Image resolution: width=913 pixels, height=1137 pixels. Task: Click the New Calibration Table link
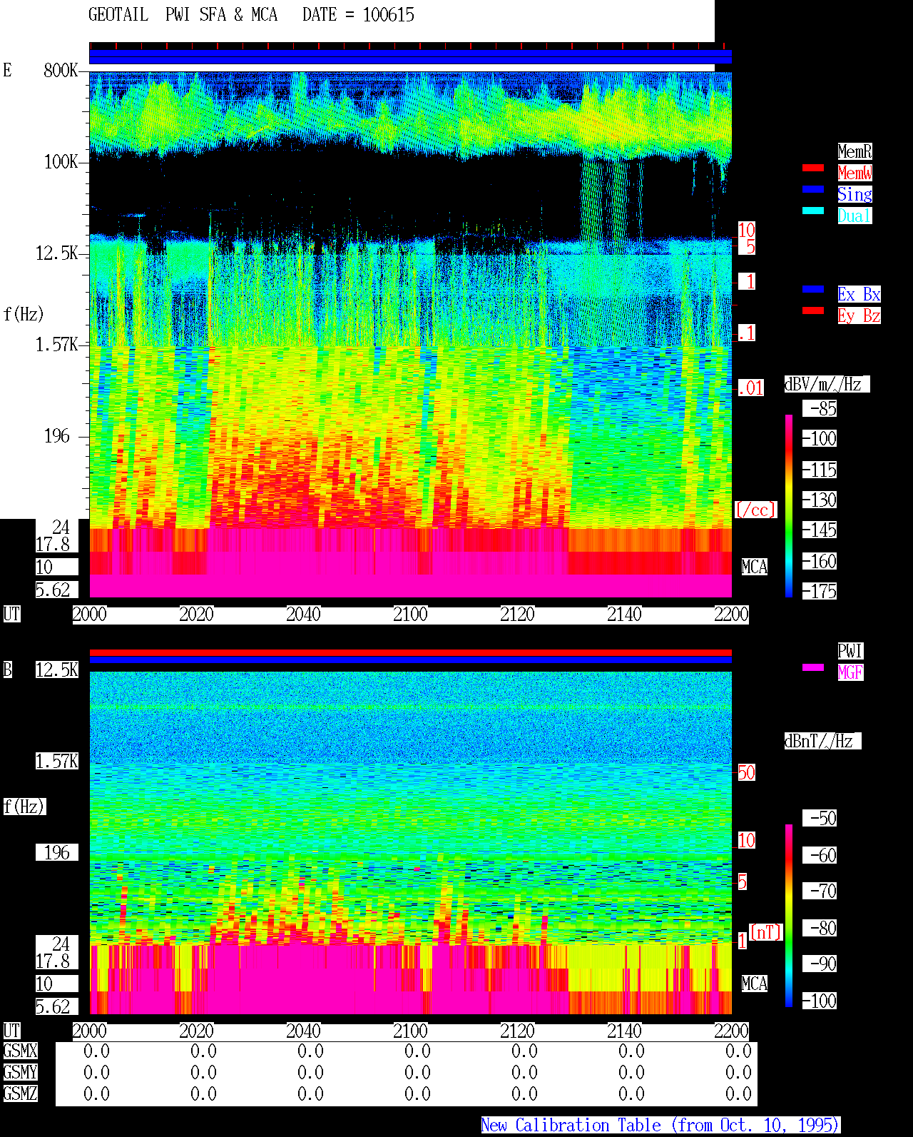[660, 1125]
